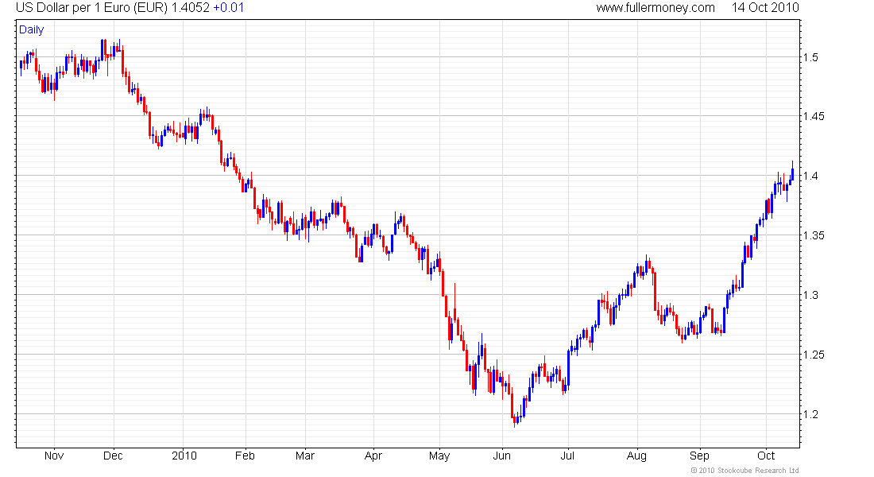Click the daily change value +0.01

229,8
